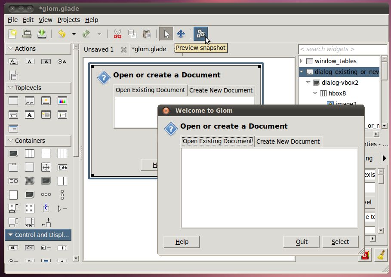
Task: Click the Redo arrow icon
Action: [x=86, y=34]
